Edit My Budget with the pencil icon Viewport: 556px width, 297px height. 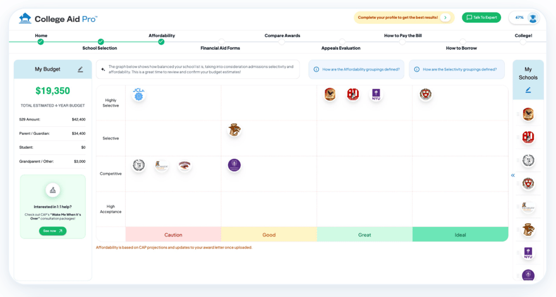(80, 69)
